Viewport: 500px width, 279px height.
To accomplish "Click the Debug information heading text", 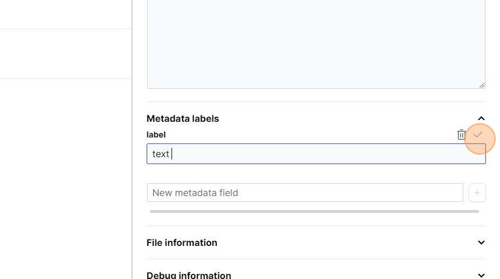I will pyautogui.click(x=189, y=276).
